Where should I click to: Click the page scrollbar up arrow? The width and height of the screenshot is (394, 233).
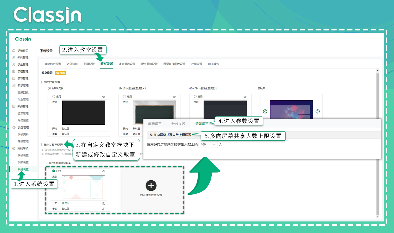point(378,70)
